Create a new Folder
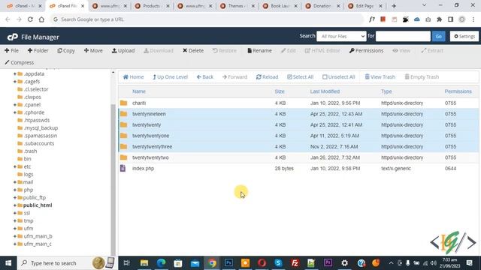The height and width of the screenshot is (270, 481). [38, 50]
